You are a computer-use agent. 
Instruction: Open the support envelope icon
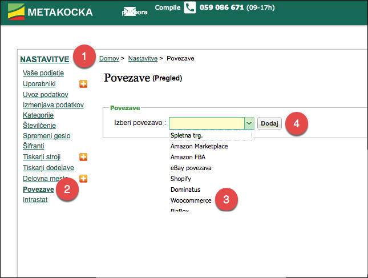coord(130,11)
